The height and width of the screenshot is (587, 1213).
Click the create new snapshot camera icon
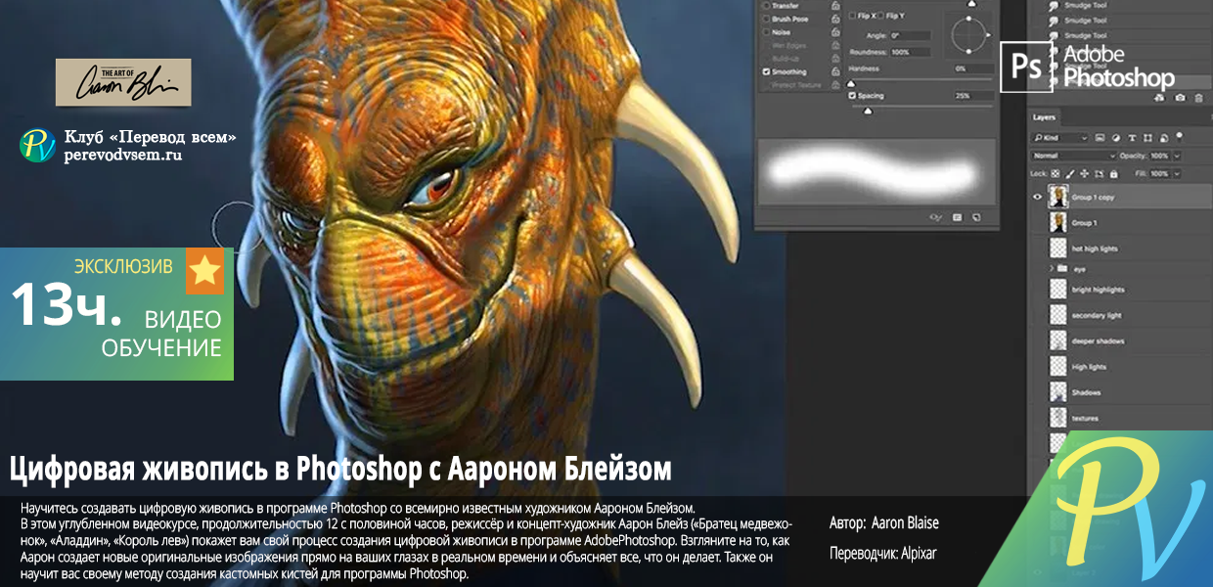coord(1180,98)
